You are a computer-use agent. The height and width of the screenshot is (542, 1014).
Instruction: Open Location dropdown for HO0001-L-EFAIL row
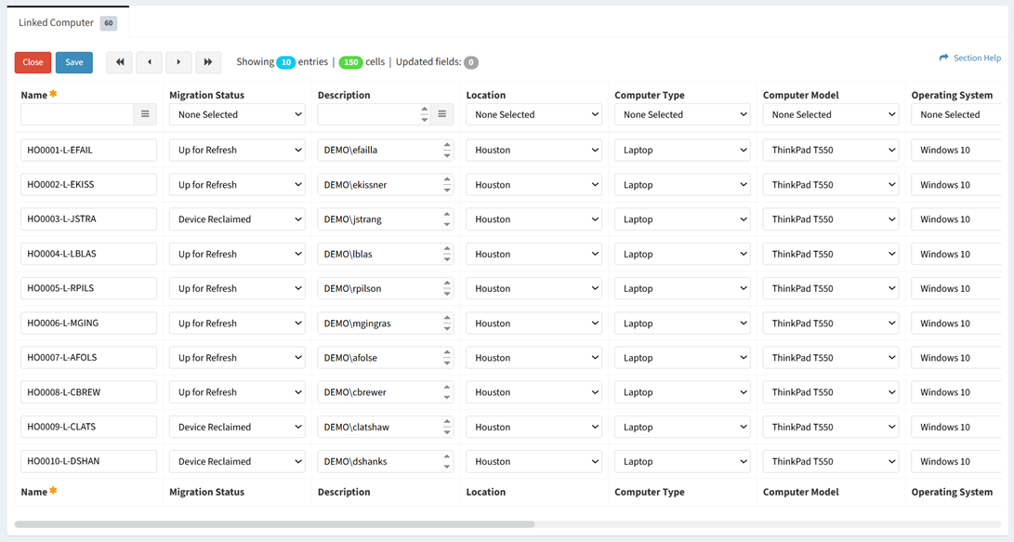(x=533, y=150)
